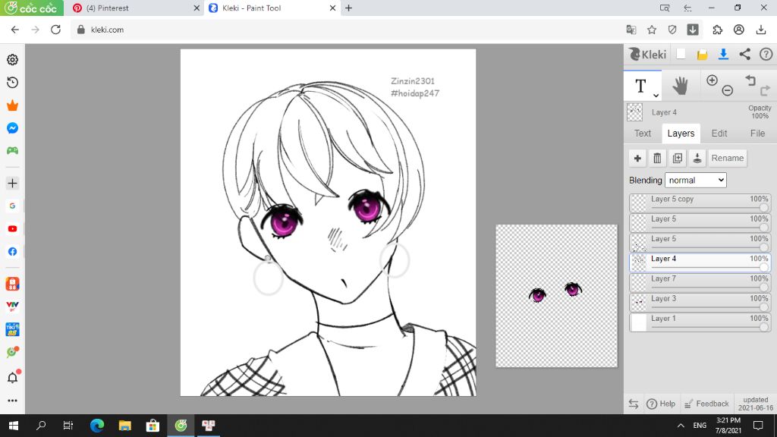Screen dimensions: 777x437
Task: Open Facebook shortcut in sidebar
Action: point(12,252)
